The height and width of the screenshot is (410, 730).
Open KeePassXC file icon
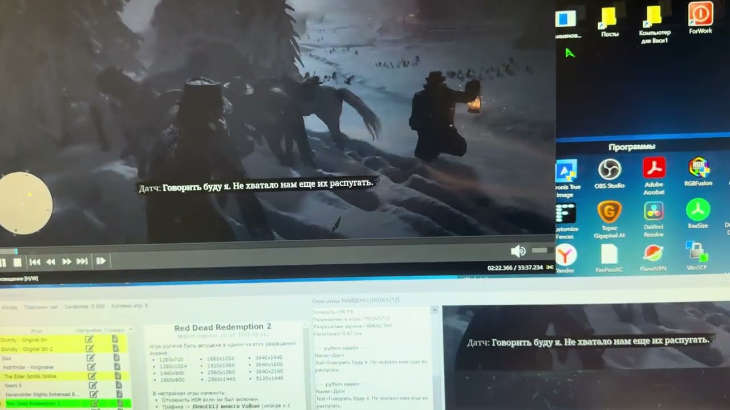click(609, 258)
